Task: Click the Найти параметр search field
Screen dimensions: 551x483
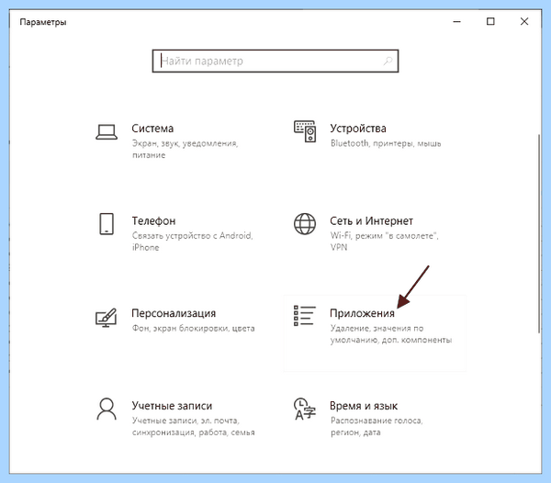Action: 275,62
